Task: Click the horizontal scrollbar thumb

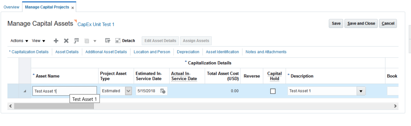Action: tap(54, 106)
